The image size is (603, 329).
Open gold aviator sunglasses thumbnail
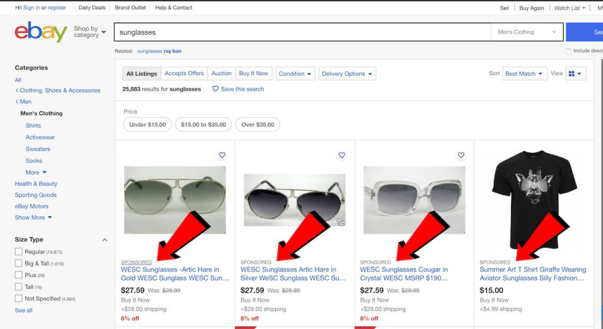point(175,200)
